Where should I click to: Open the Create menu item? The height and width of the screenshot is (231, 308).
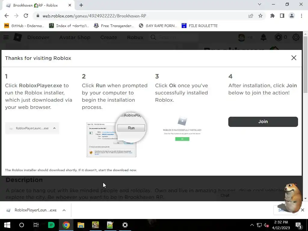pos(109,37)
